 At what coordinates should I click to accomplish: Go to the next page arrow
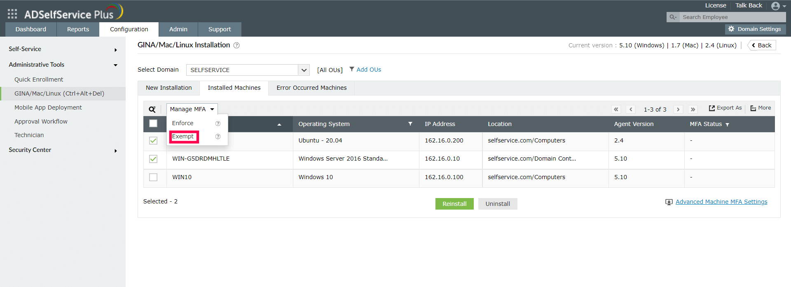678,109
